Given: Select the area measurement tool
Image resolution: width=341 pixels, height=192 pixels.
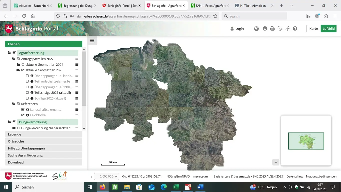Looking at the screenshot, I should click(x=280, y=29).
